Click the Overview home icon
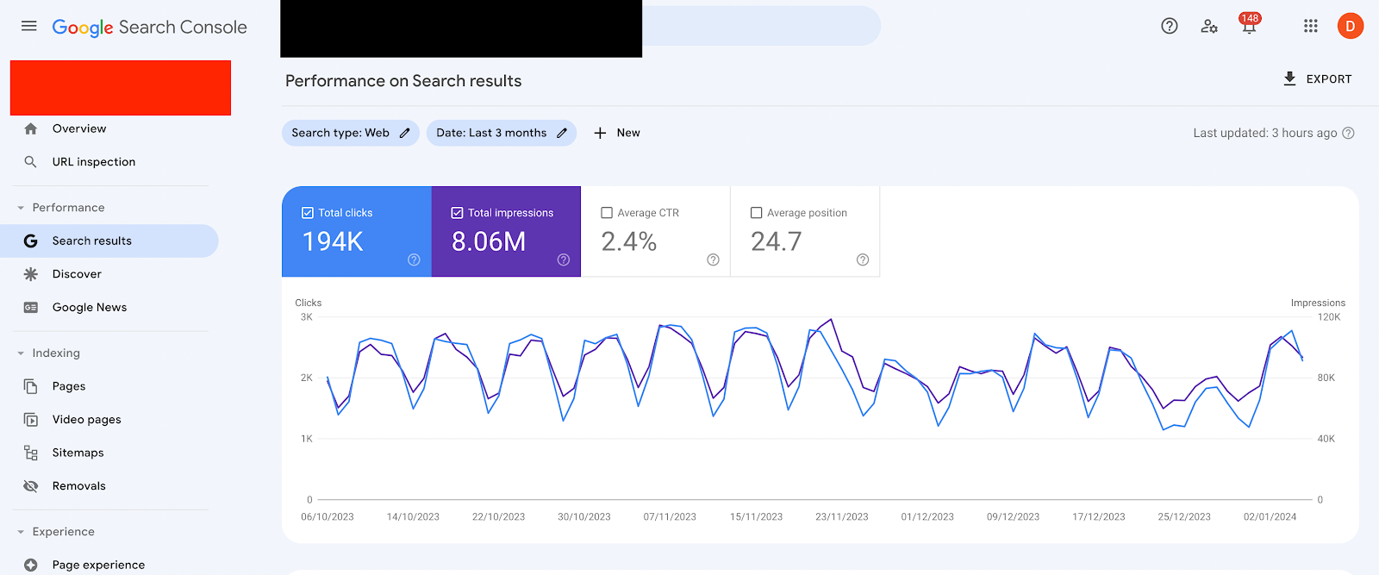1379x575 pixels. click(x=31, y=128)
